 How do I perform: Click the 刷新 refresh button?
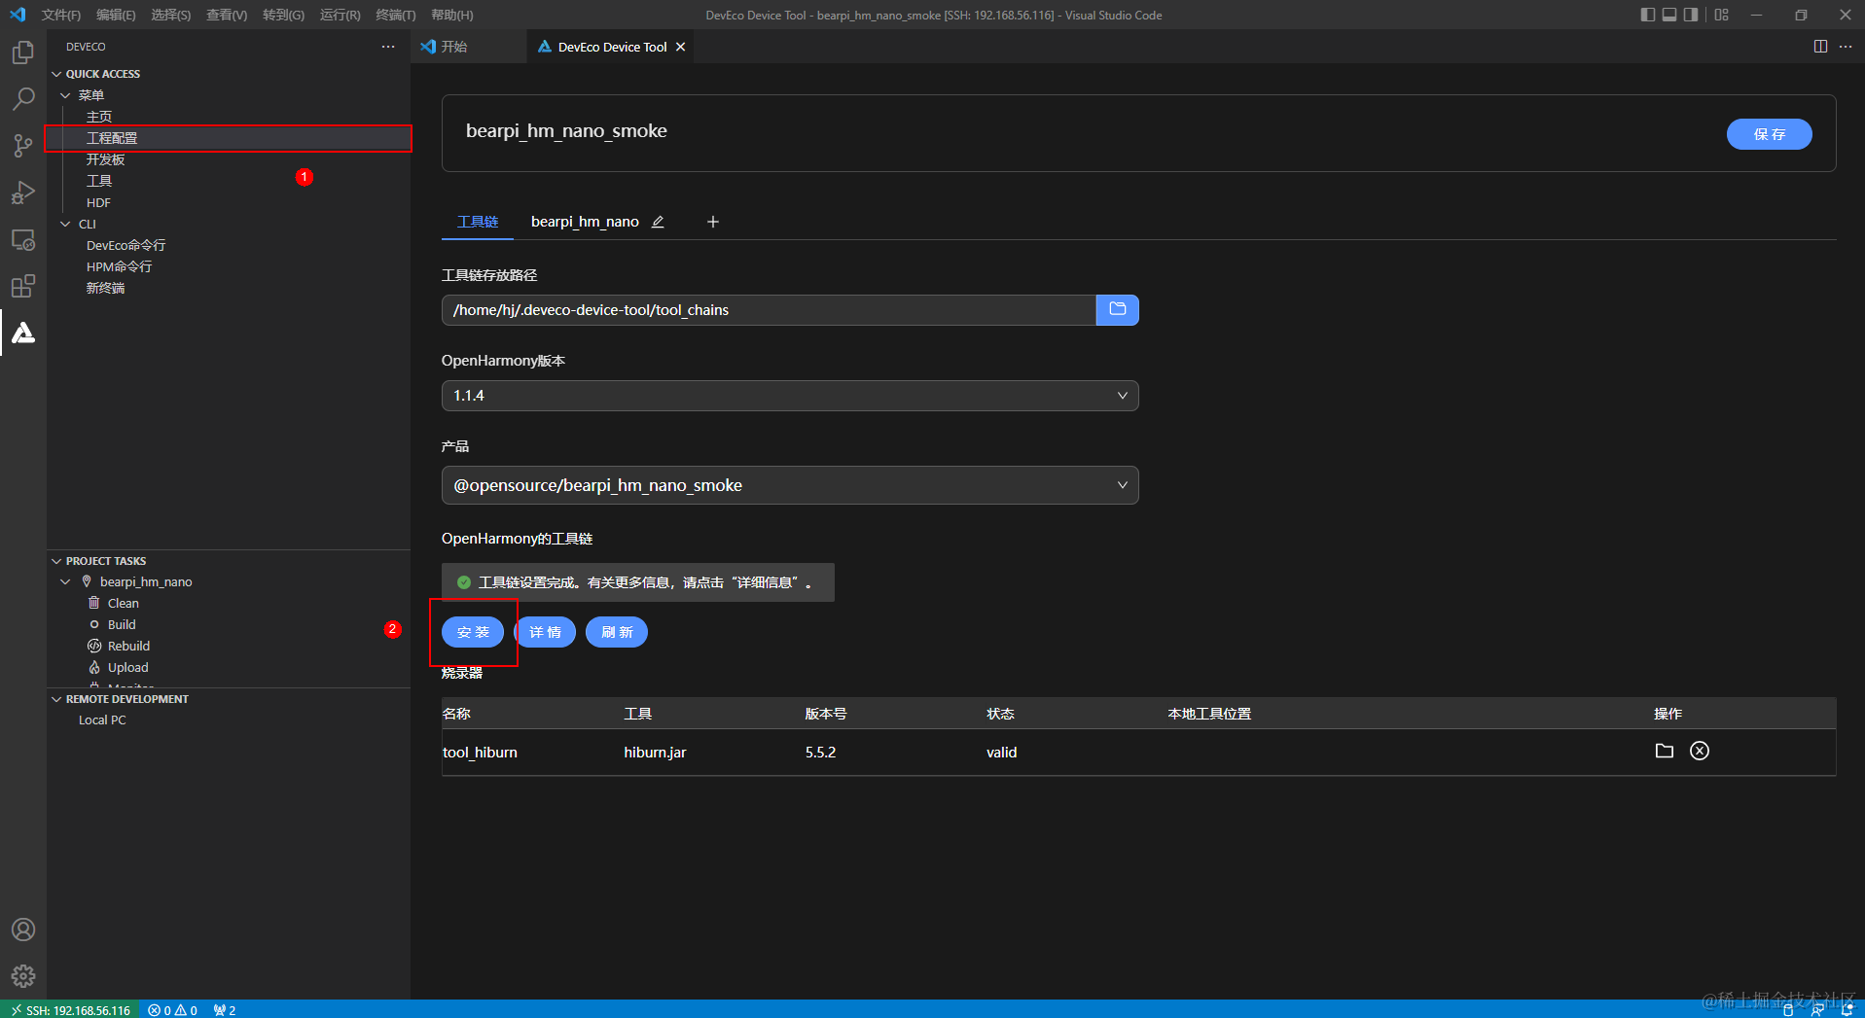[617, 632]
